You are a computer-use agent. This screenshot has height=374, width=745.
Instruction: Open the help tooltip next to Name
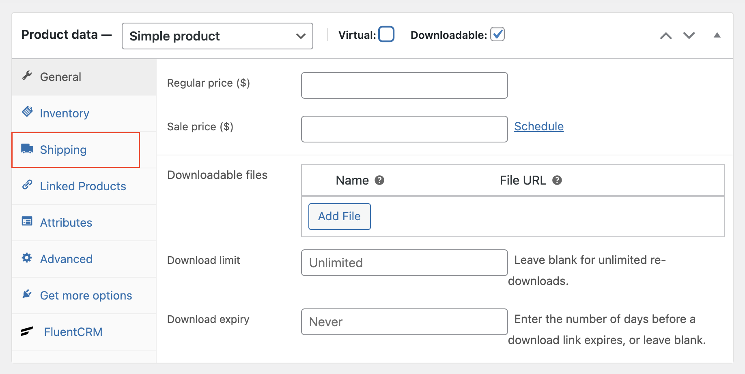point(380,181)
